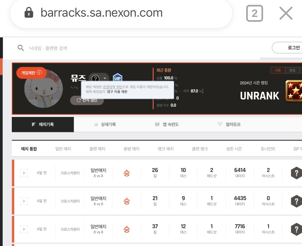The width and height of the screenshot is (302, 246).
Task: Open the browser tab switcher showing 2
Action: pos(254,13)
